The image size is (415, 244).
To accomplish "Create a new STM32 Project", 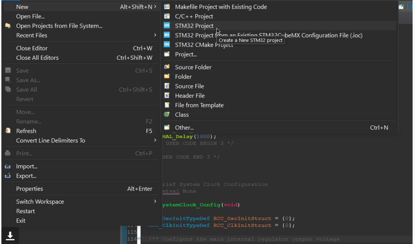I will tap(279, 26).
